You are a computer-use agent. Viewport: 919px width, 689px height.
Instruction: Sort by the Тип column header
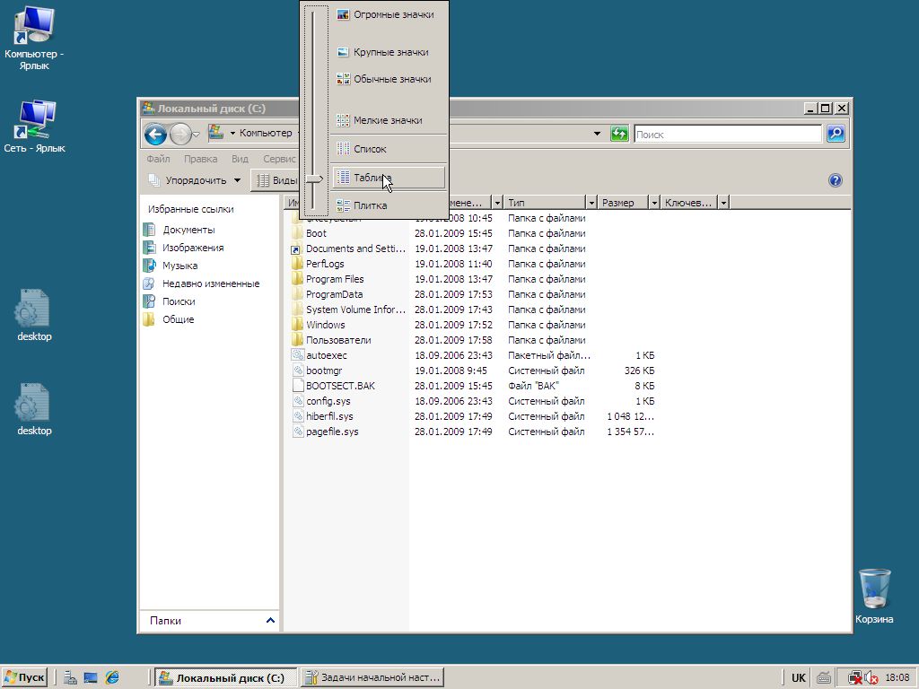click(545, 203)
